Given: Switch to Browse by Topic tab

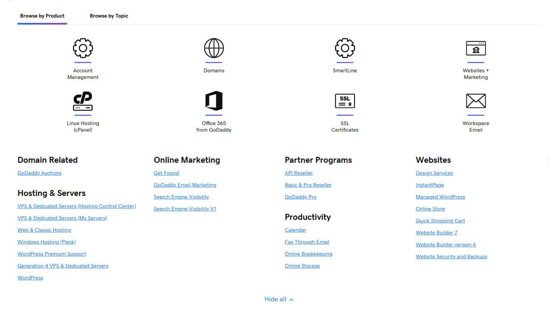Looking at the screenshot, I should point(109,16).
